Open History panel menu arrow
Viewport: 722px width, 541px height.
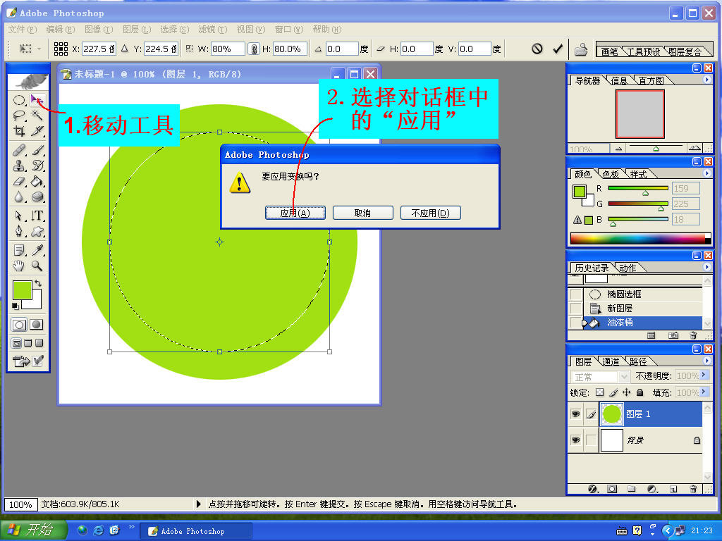pos(706,267)
